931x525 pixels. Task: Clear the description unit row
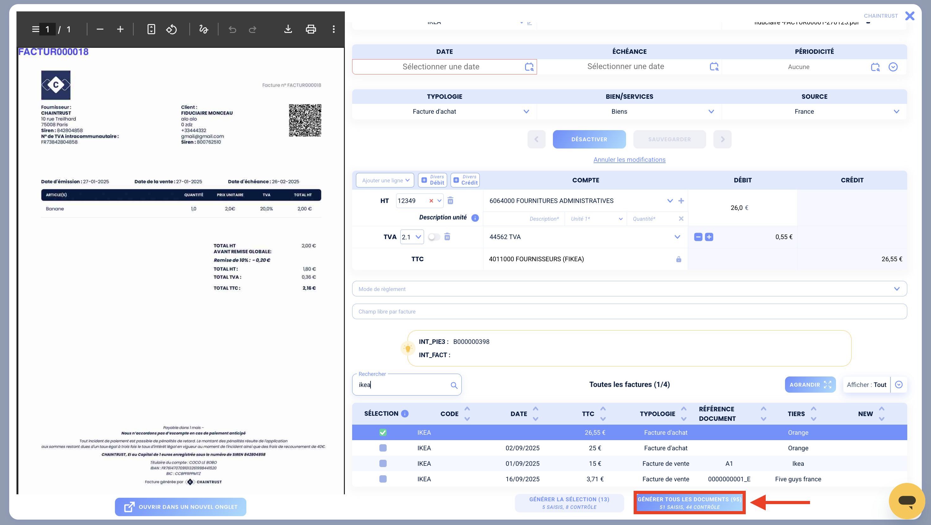681,218
